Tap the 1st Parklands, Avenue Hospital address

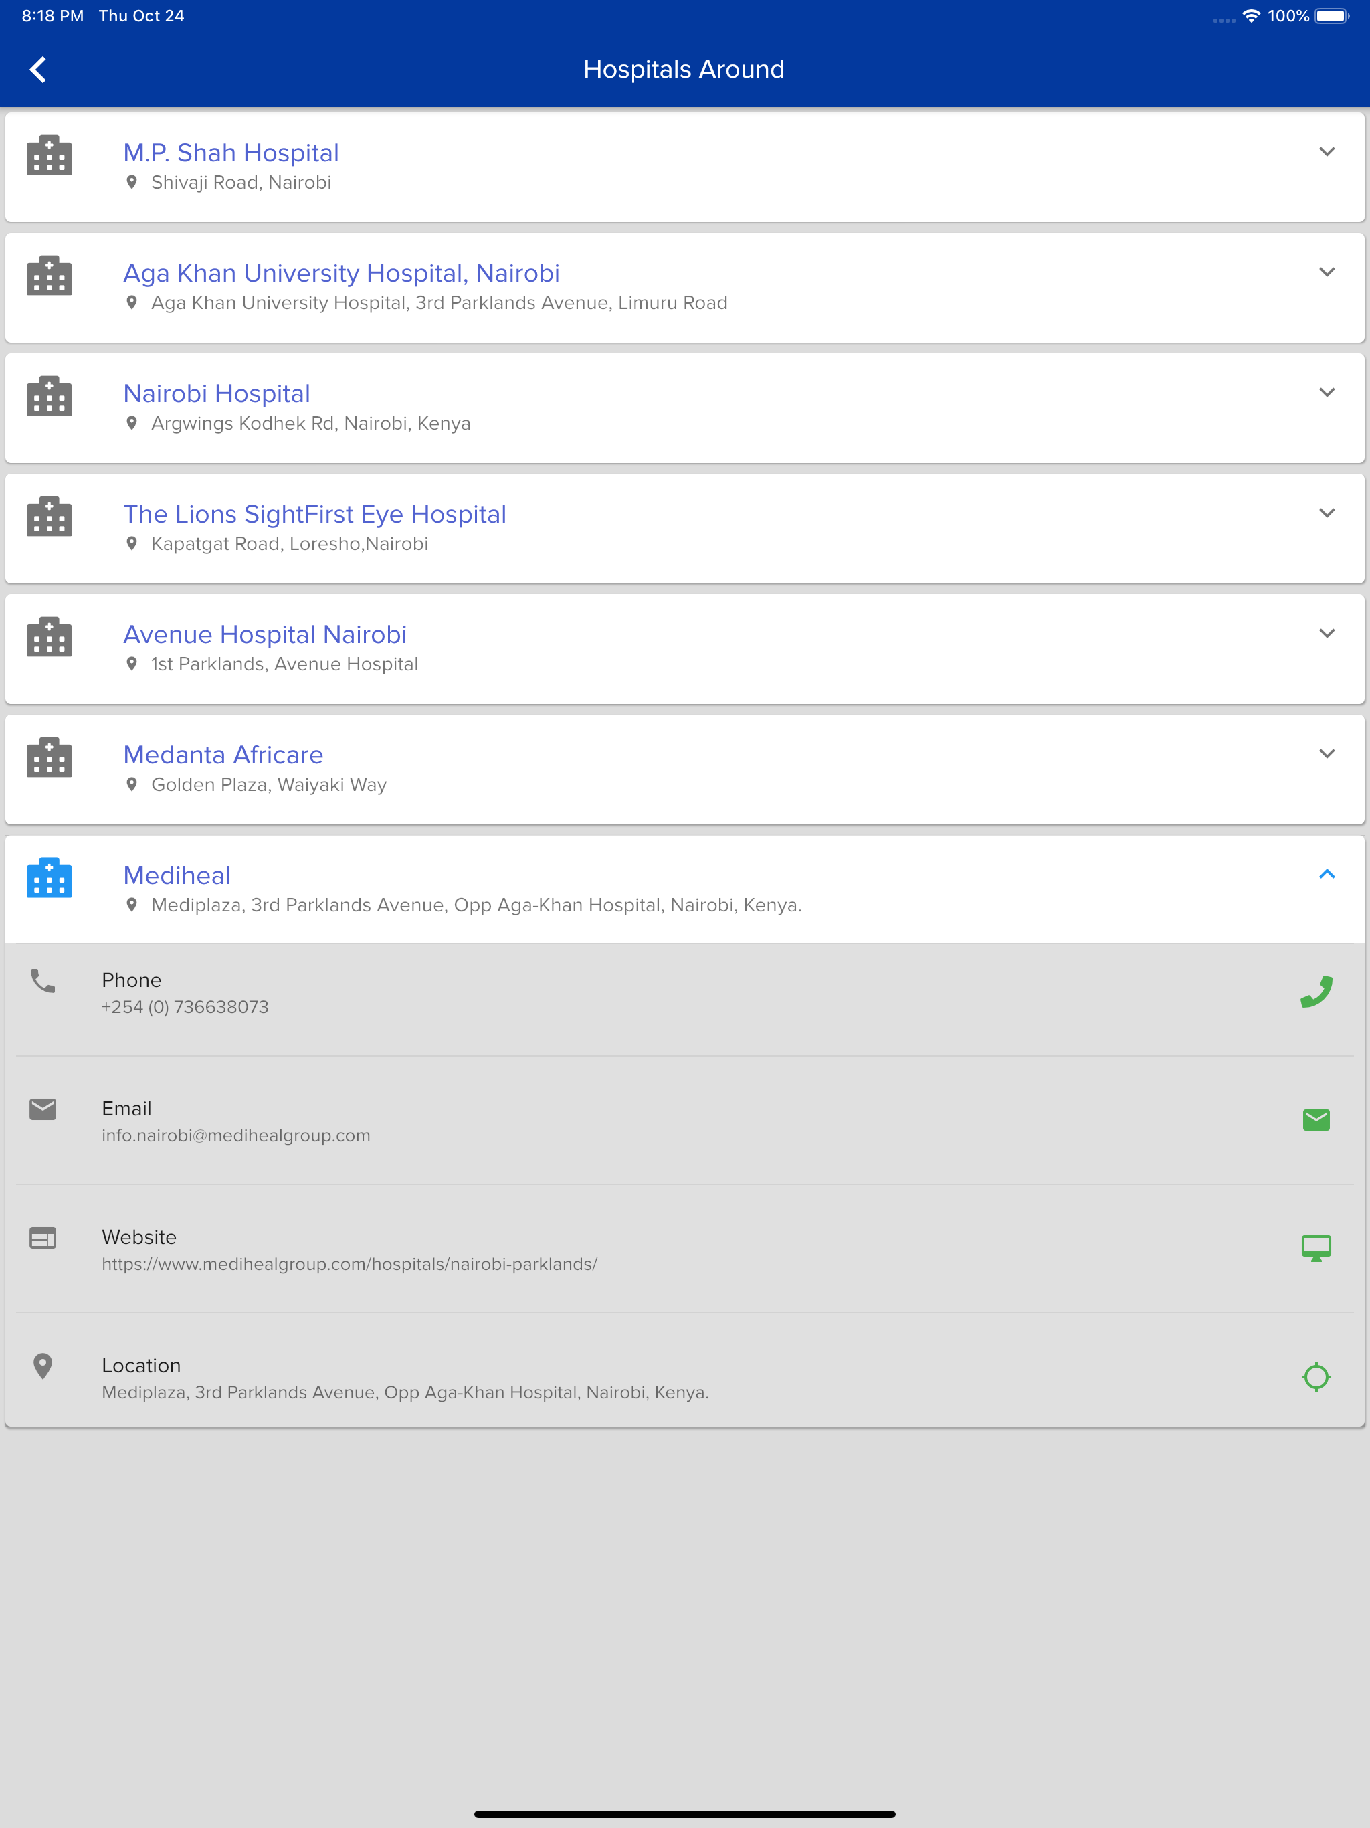pyautogui.click(x=284, y=664)
